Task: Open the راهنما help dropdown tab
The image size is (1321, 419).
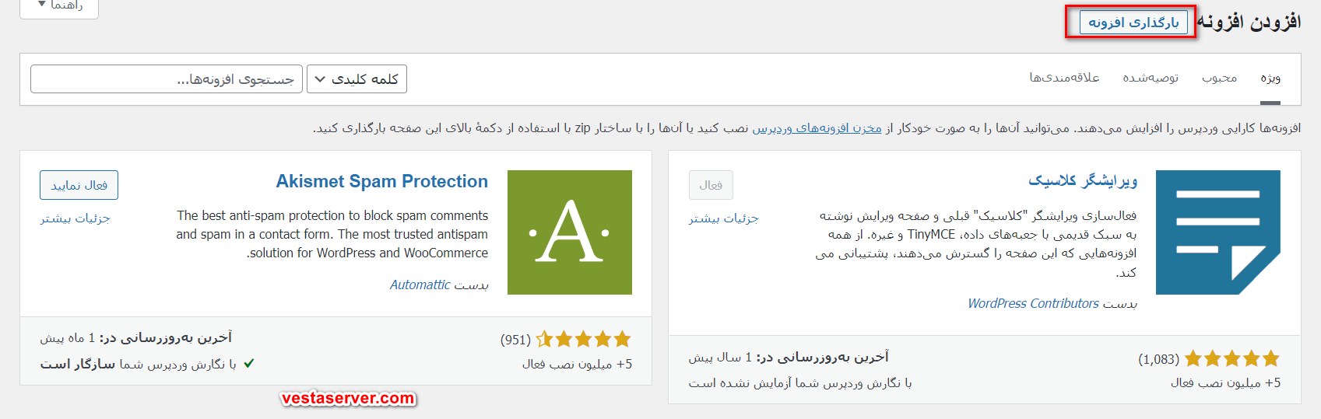Action: [59, 6]
